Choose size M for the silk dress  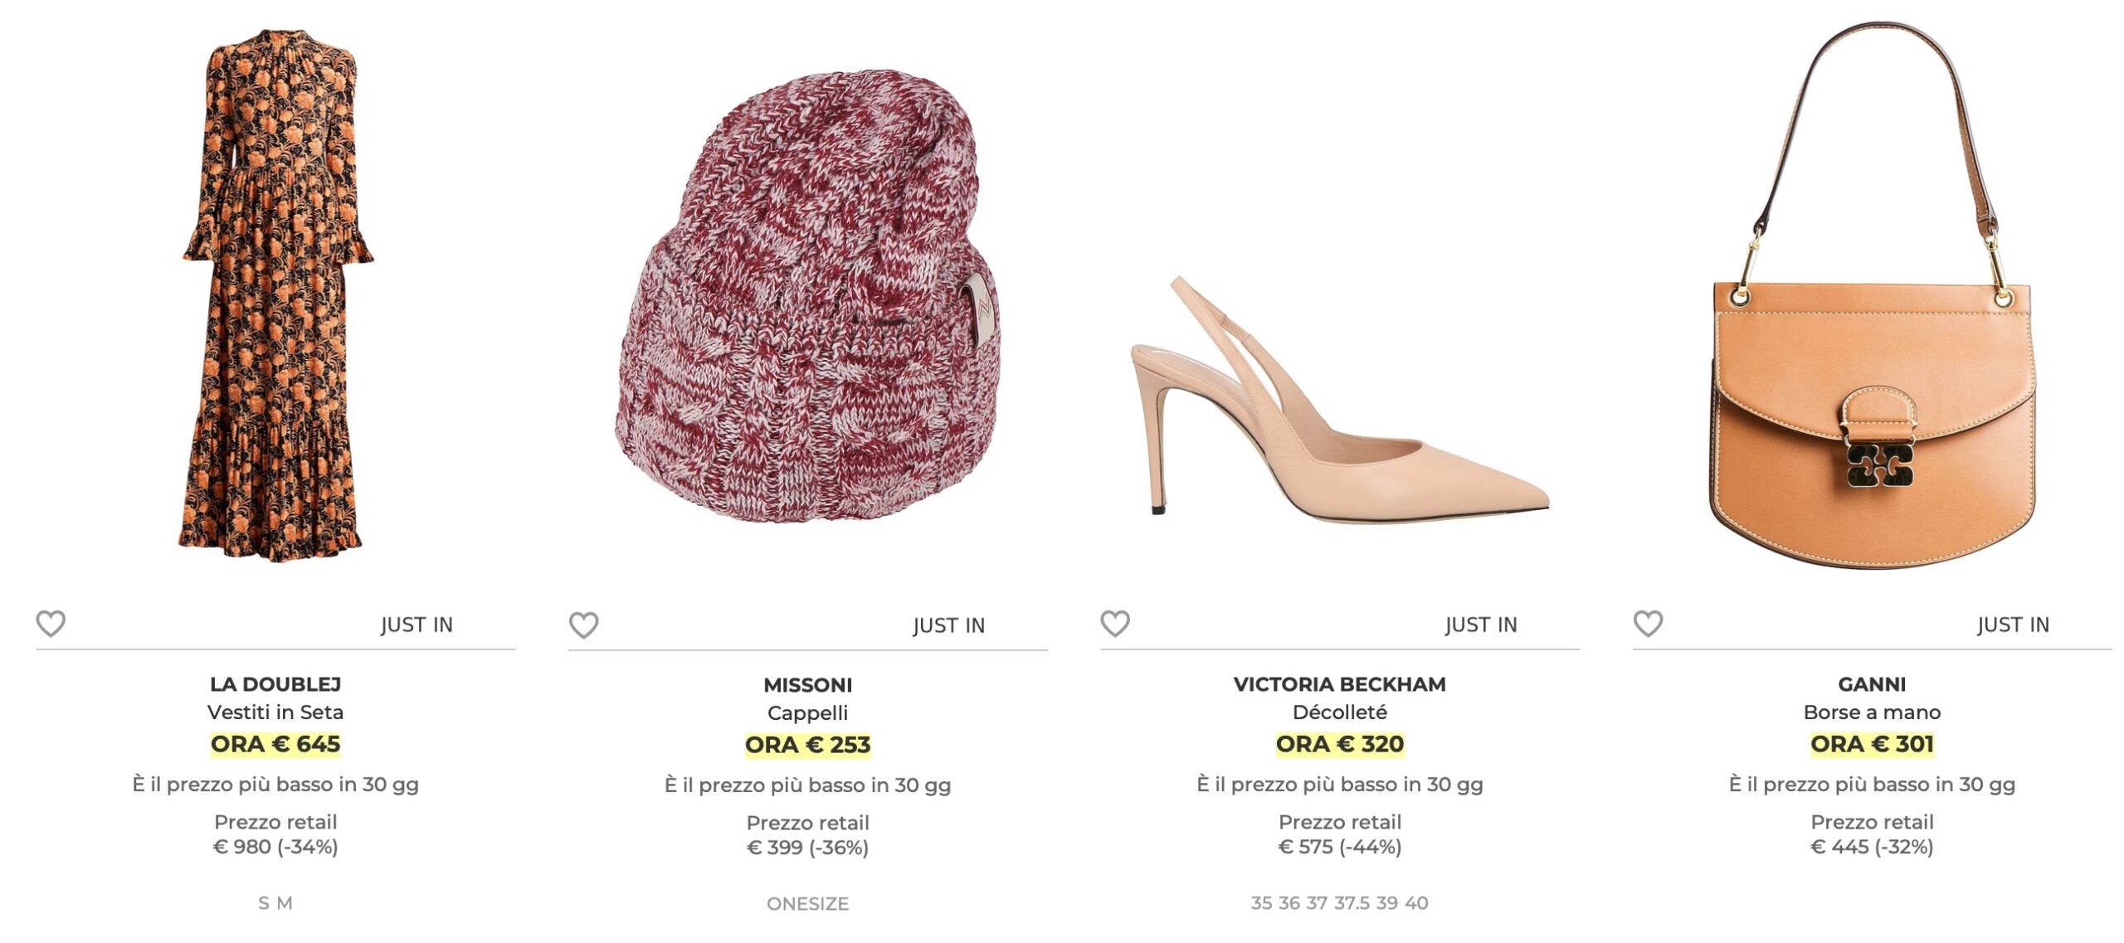[x=285, y=903]
